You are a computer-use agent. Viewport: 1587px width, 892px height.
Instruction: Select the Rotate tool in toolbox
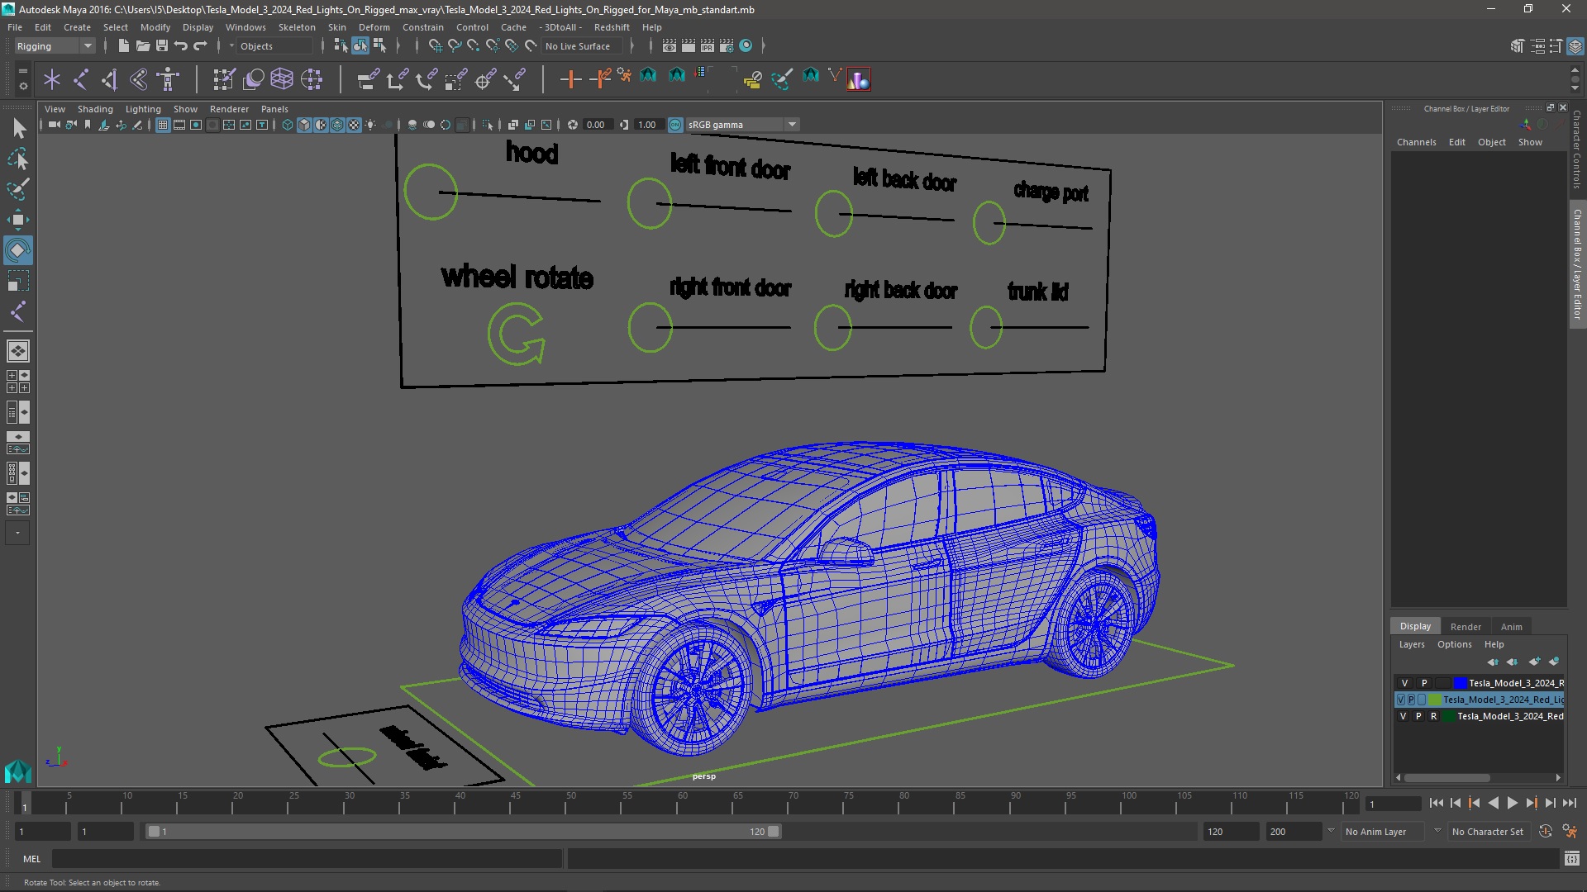click(18, 250)
